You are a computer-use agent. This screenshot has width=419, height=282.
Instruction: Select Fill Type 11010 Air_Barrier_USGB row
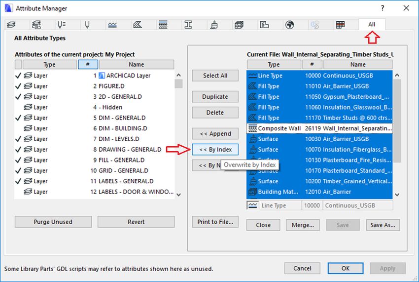[x=319, y=86]
